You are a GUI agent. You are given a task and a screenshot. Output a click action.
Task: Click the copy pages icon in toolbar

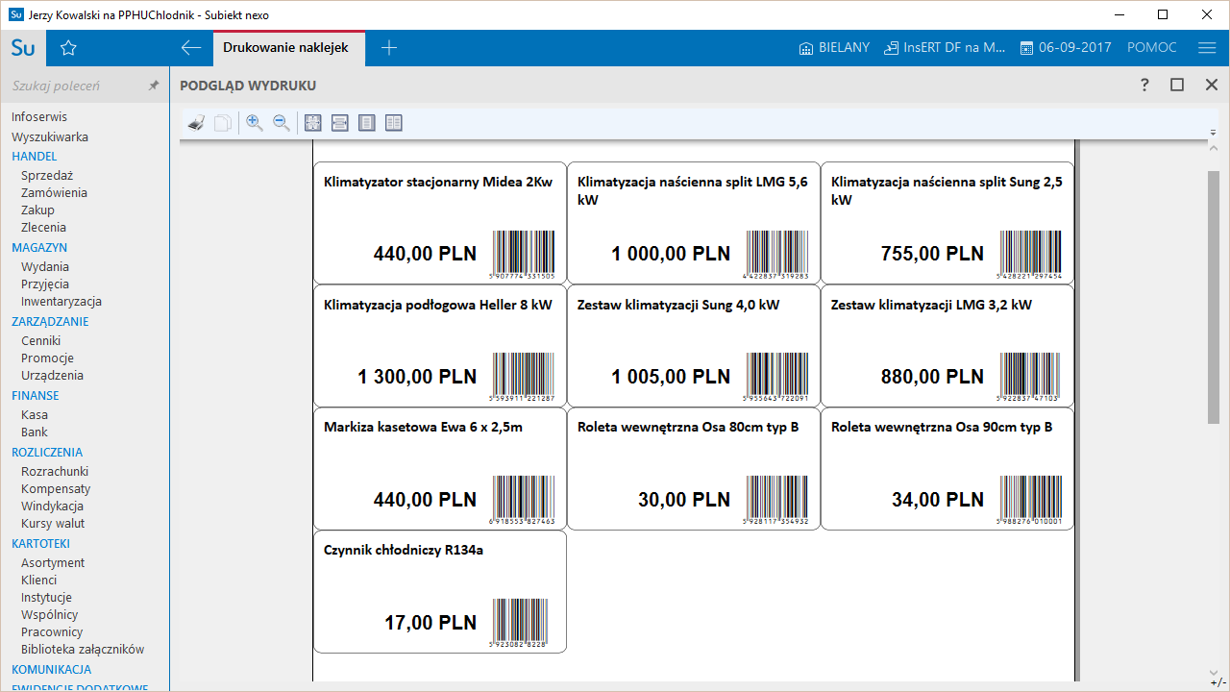coord(223,123)
